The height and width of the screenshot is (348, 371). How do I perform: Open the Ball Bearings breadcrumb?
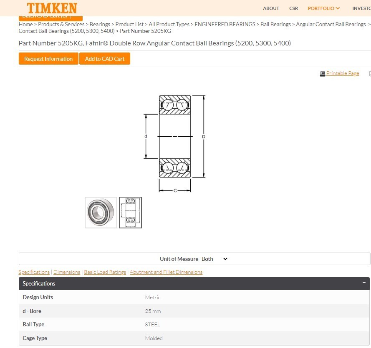coord(275,24)
